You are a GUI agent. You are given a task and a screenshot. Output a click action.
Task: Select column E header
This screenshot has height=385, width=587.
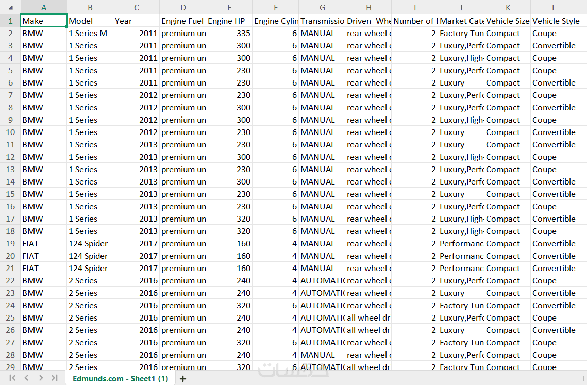click(x=229, y=8)
